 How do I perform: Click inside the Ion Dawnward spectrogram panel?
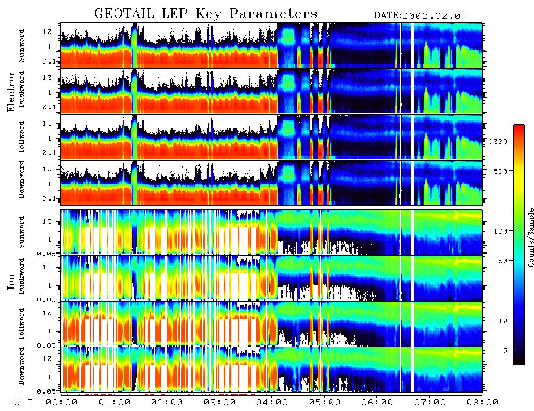[271, 370]
